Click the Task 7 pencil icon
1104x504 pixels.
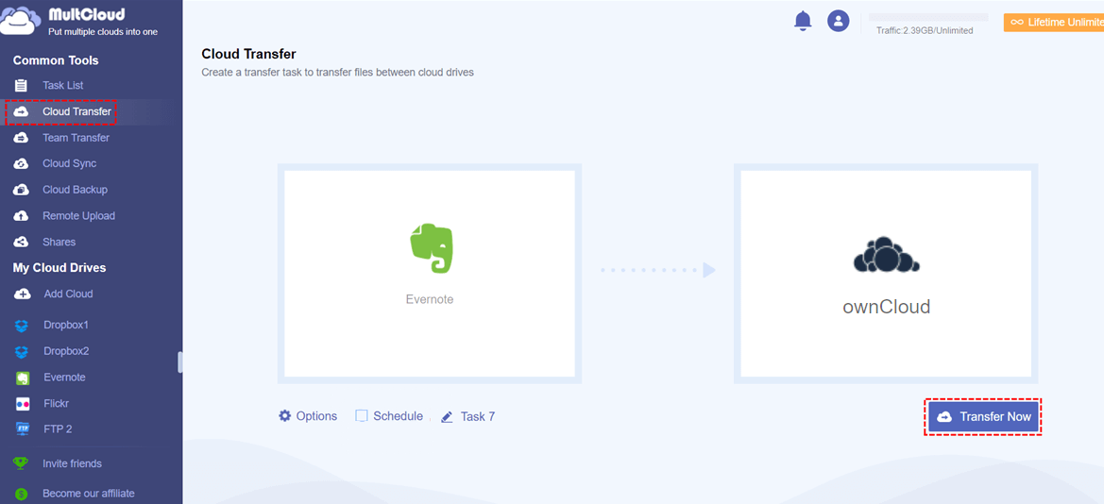click(447, 417)
